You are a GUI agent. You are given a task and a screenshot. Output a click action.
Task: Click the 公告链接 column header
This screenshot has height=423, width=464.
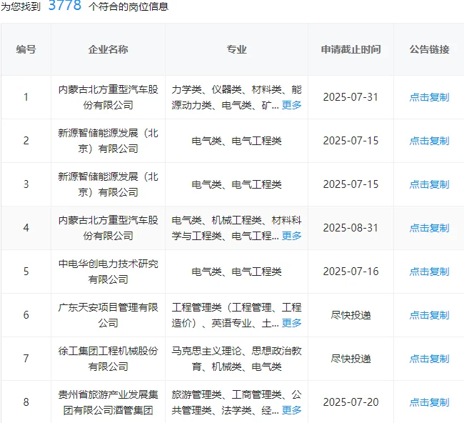429,49
